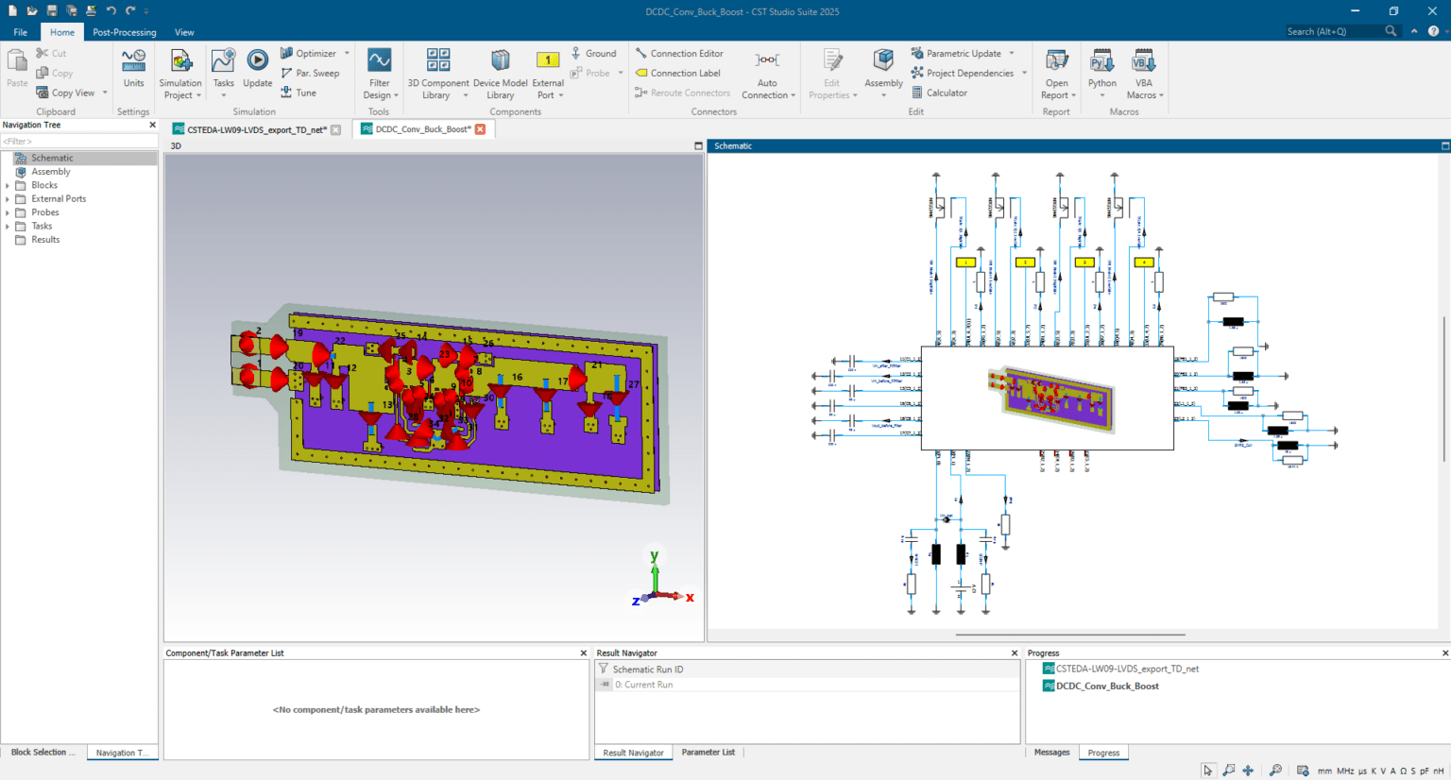
Task: Select the Tune tool
Action: [307, 93]
